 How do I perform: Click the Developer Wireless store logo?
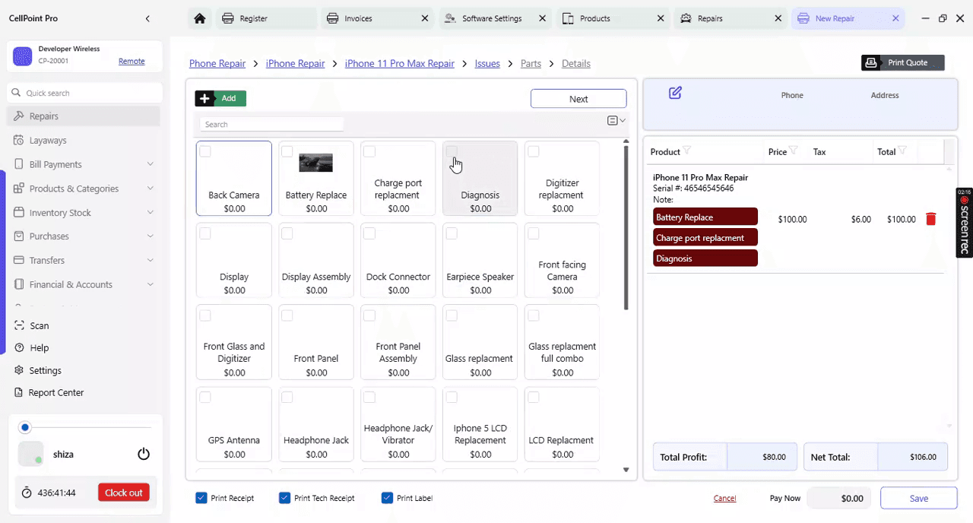tap(23, 56)
